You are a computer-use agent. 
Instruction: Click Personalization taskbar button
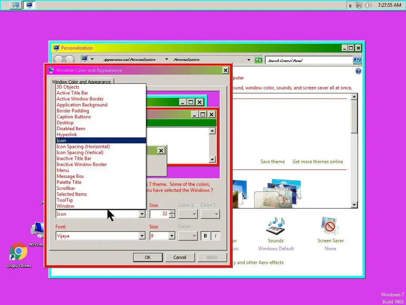29,5
